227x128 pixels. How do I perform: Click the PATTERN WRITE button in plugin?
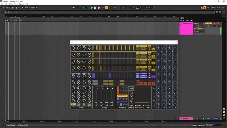pos(122,96)
